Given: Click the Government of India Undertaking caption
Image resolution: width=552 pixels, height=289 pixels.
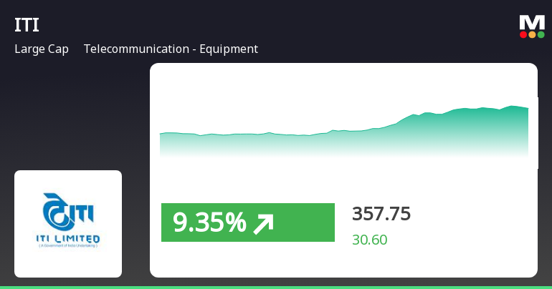Looking at the screenshot, I should pyautogui.click(x=69, y=245).
